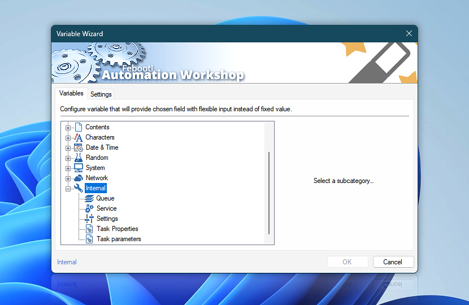Click the Date & Time calendar icon
This screenshot has height=305, width=469.
click(x=79, y=147)
